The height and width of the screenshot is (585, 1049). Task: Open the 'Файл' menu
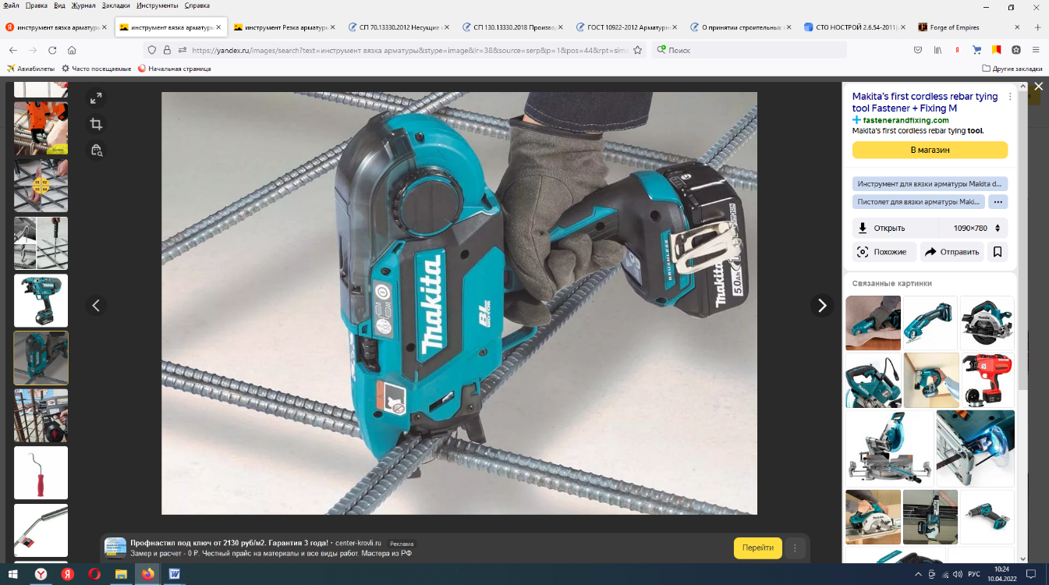[11, 5]
